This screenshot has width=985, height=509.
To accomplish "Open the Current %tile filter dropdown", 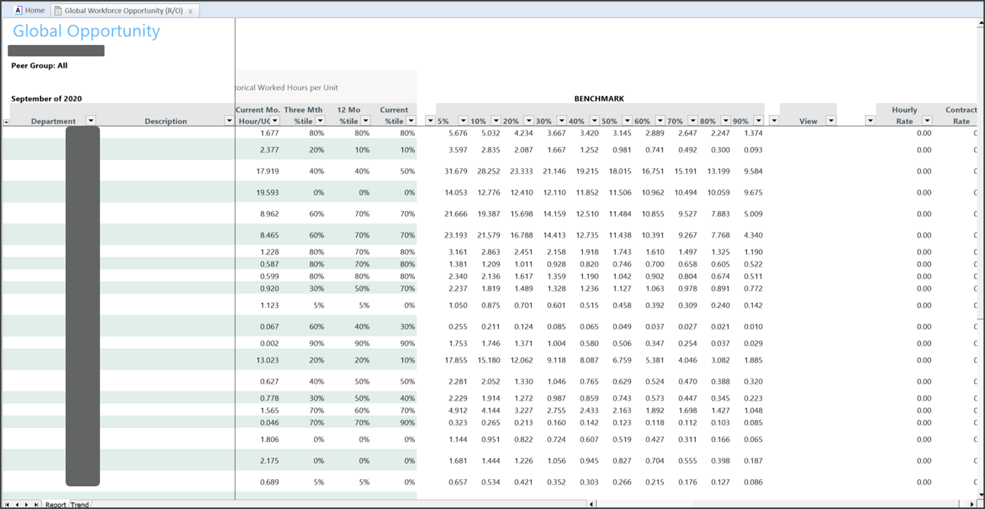I will pyautogui.click(x=411, y=120).
